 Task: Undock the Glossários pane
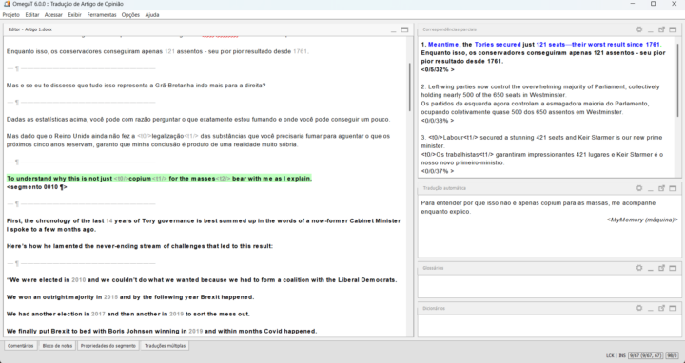click(662, 268)
